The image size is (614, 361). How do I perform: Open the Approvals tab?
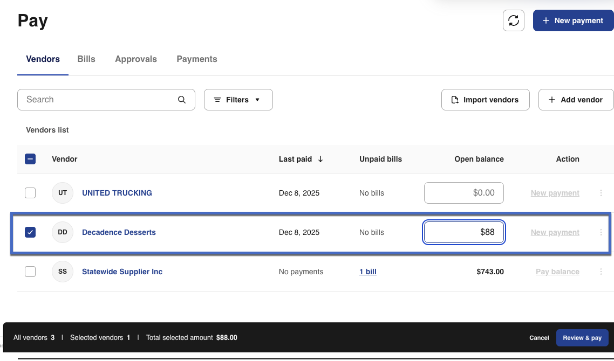point(136,59)
